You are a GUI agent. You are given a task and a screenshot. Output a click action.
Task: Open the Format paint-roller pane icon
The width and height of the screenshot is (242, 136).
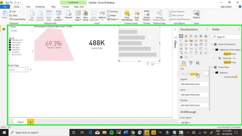191,63
